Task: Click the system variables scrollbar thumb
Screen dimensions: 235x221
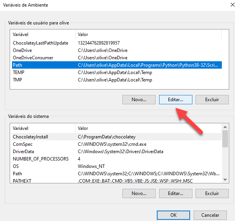Action: tap(225, 139)
